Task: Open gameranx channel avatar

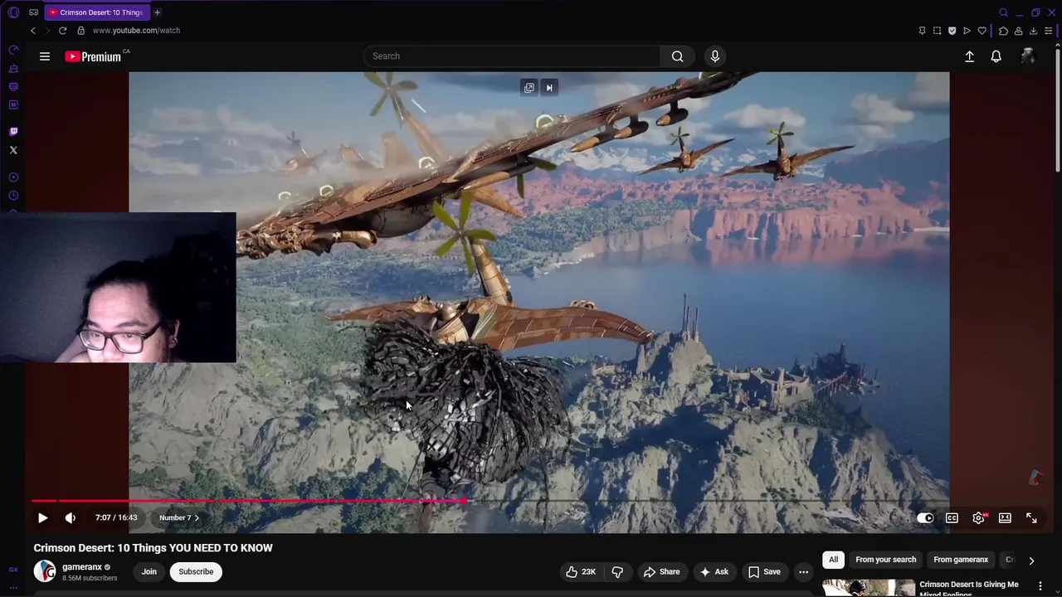Action: pos(45,571)
